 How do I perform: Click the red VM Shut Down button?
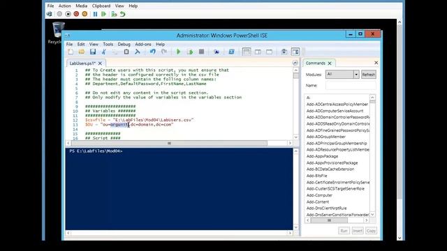pos(76,14)
